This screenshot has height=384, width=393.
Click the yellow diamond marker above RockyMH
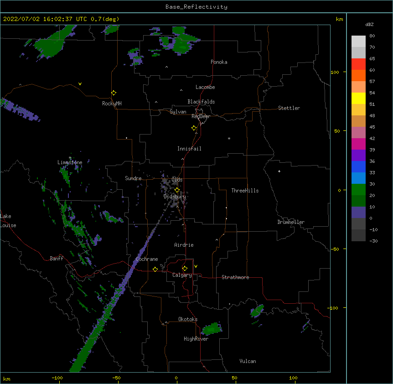(114, 93)
